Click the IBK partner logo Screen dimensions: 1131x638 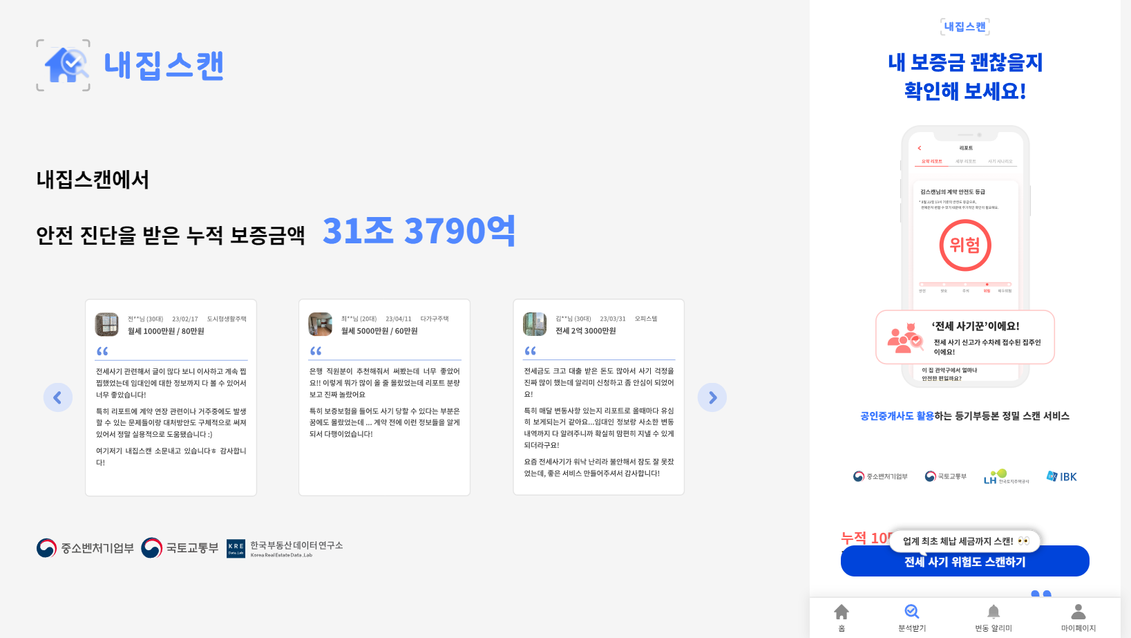click(x=1062, y=476)
